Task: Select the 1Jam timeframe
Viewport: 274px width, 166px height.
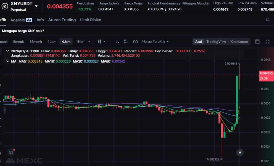Action: click(x=52, y=41)
